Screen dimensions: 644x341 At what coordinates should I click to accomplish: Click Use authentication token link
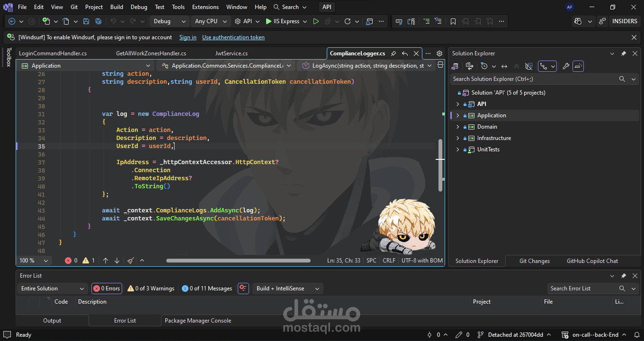click(233, 37)
